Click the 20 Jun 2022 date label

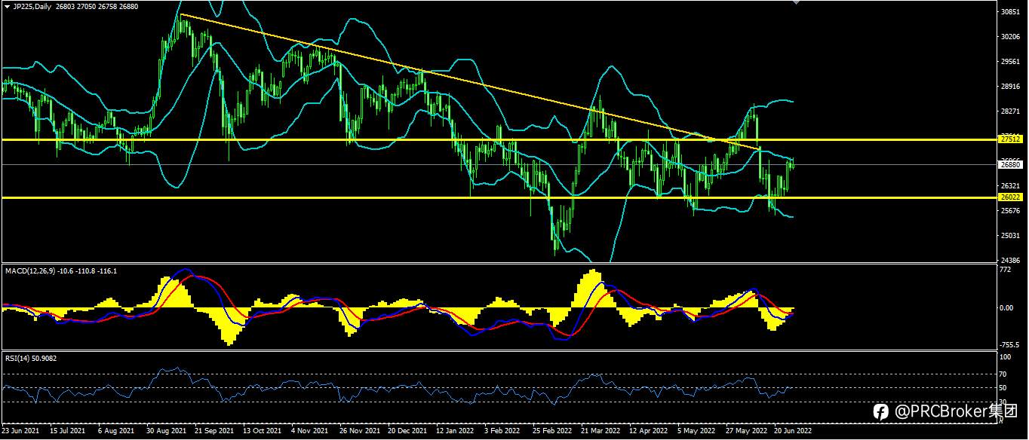coord(794,432)
